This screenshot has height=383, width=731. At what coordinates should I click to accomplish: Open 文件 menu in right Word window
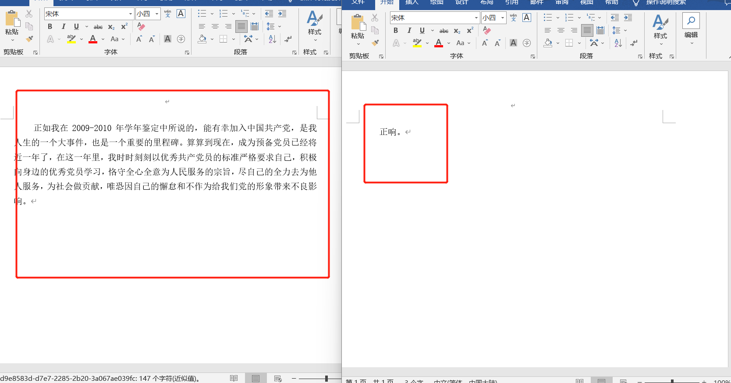(358, 2)
